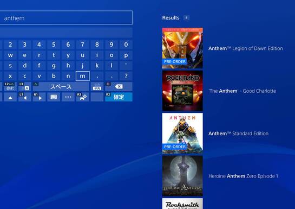This screenshot has height=209, width=295.
Task: Tap the u key
Action: coord(83,55)
